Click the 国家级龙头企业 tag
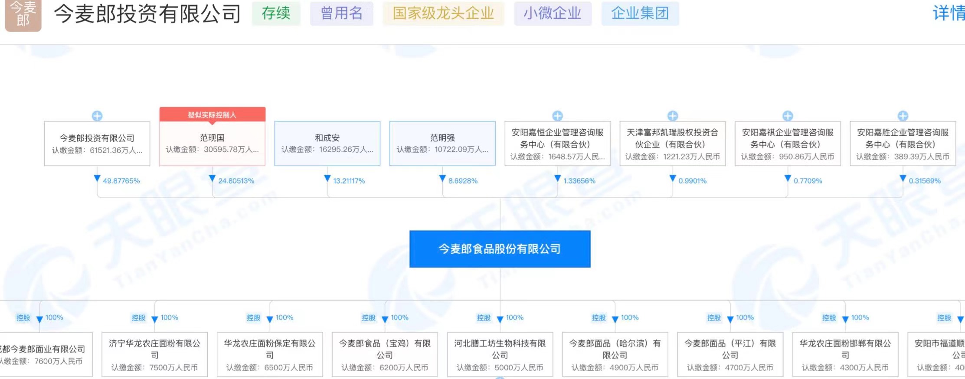965x379 pixels. pyautogui.click(x=443, y=13)
